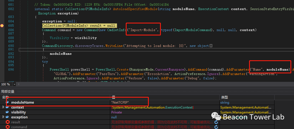Select the "NetTCPIP" value cell
Image resolution: width=294 pixels, height=129 pixels.
point(120,102)
